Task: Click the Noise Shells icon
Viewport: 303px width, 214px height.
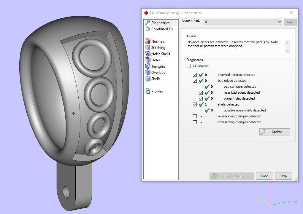Action: (147, 54)
